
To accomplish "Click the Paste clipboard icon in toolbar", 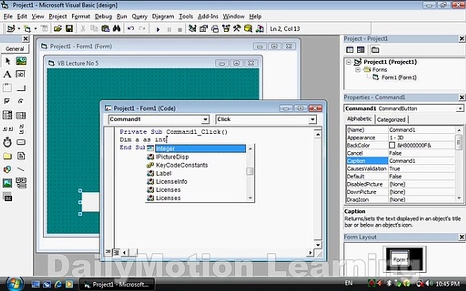I will pos(105,29).
